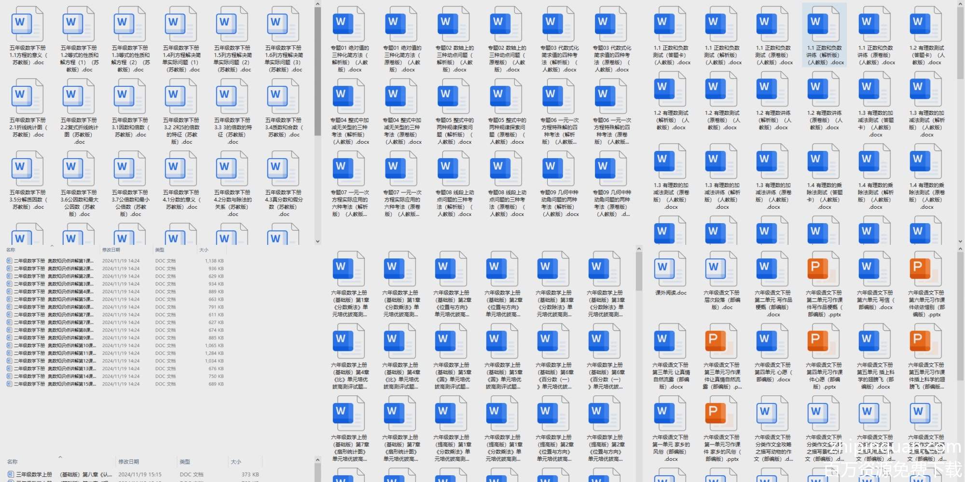Sort upper file list by 大小 column
The image size is (965, 482).
(x=204, y=250)
